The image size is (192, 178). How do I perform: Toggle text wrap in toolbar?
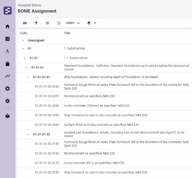[59, 23]
